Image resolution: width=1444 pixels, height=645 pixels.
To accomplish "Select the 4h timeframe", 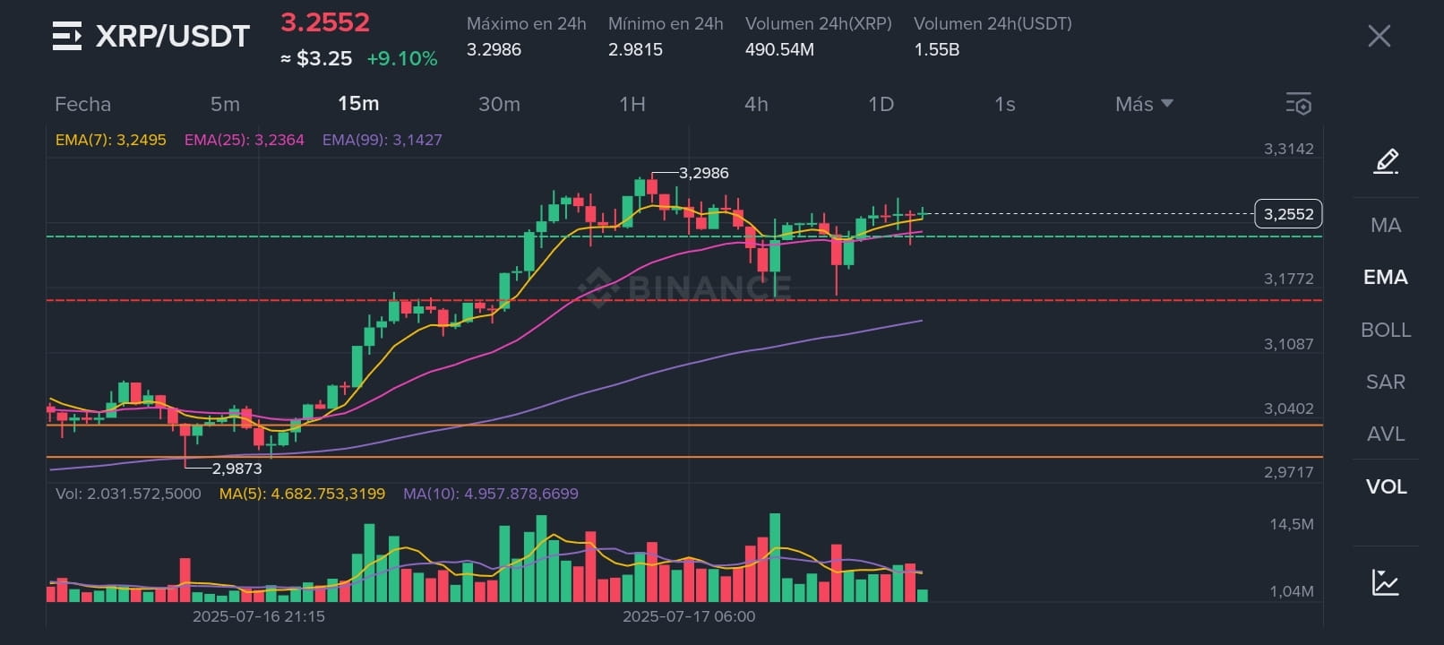I will 756,104.
